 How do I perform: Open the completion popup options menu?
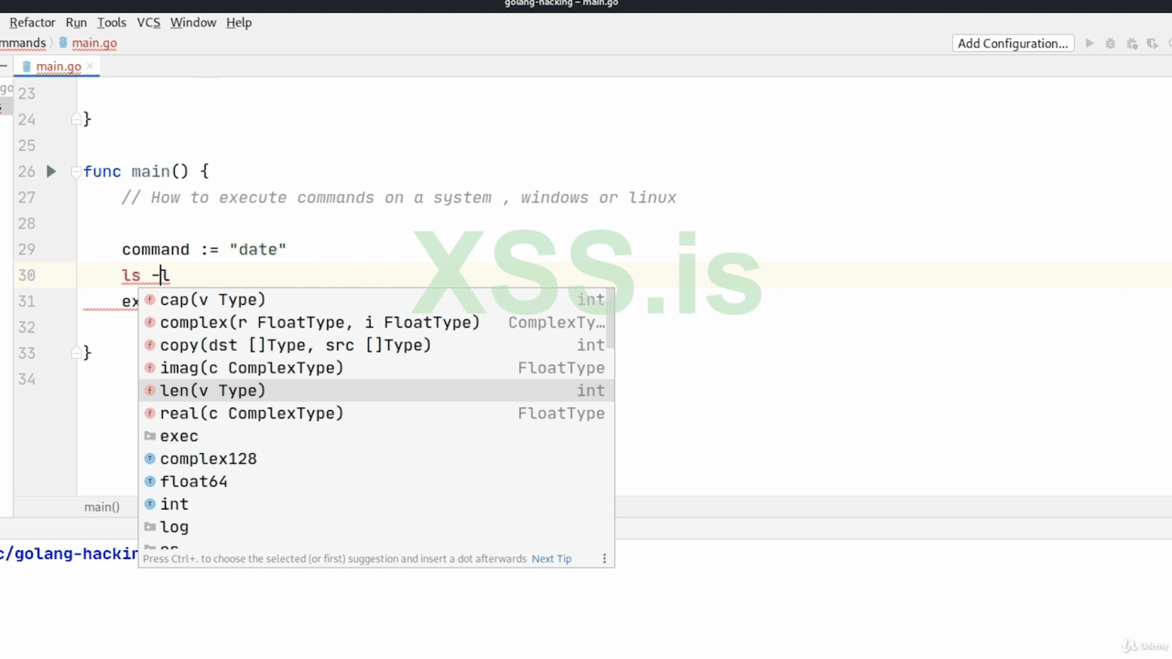click(x=604, y=558)
